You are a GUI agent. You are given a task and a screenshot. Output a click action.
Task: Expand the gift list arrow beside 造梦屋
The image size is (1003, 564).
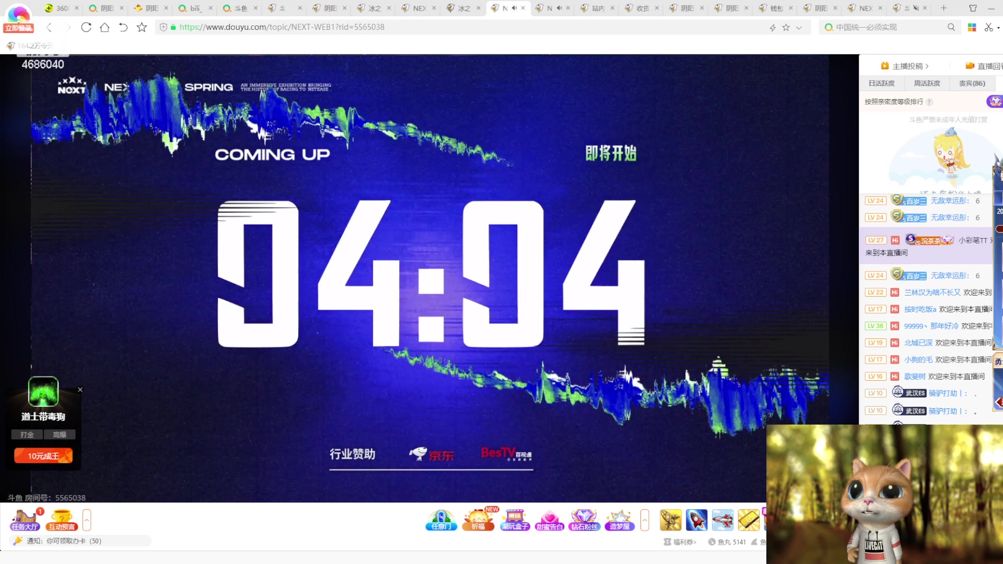coord(645,520)
